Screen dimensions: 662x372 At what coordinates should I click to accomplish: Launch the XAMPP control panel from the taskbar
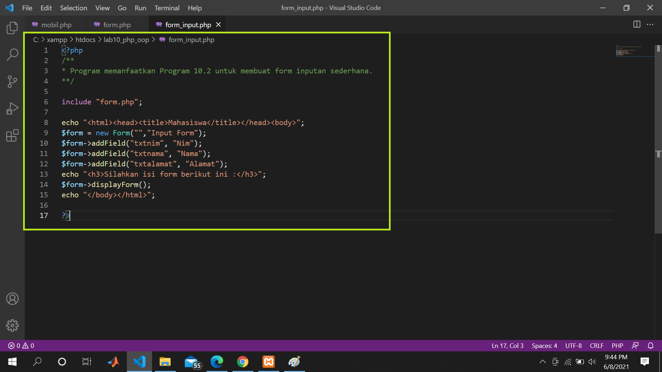click(x=268, y=362)
